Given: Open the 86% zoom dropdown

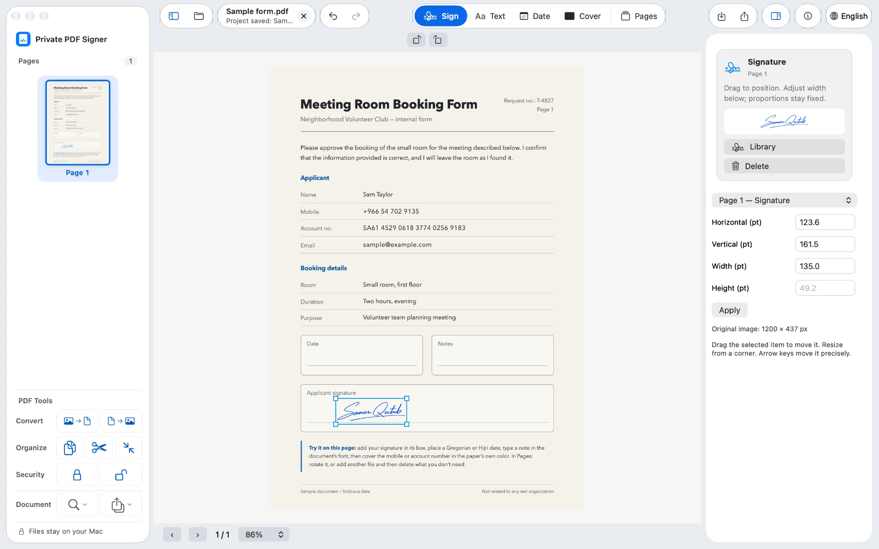Looking at the screenshot, I should coord(264,535).
